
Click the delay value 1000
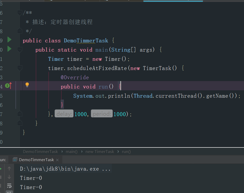click(81, 114)
